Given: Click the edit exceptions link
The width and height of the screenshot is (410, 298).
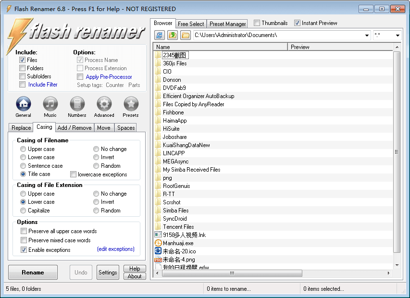Looking at the screenshot, I should click(115, 249).
